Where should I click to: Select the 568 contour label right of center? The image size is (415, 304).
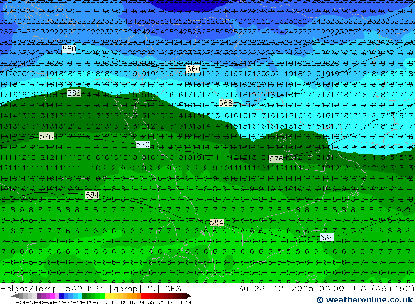coord(226,103)
